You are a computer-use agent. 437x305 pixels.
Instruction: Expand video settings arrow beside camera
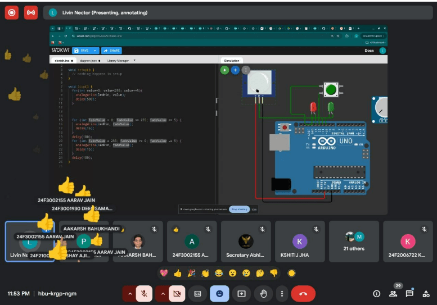click(163, 294)
